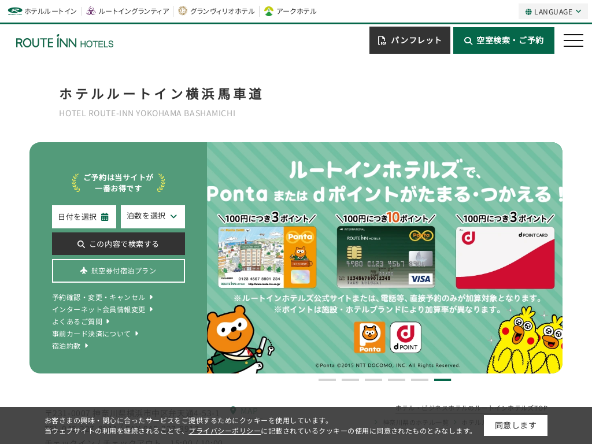
Task: Click the ROUTE INN HOTELS logo
Action: [65, 41]
